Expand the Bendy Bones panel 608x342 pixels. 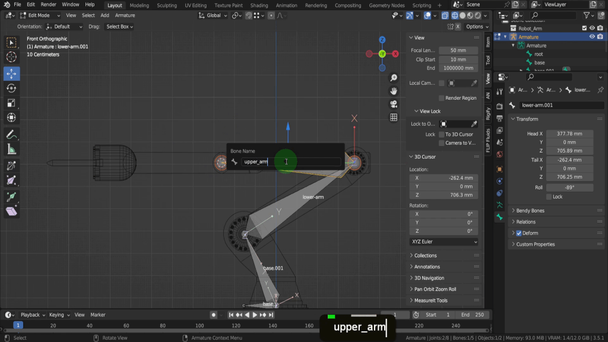[530, 211]
